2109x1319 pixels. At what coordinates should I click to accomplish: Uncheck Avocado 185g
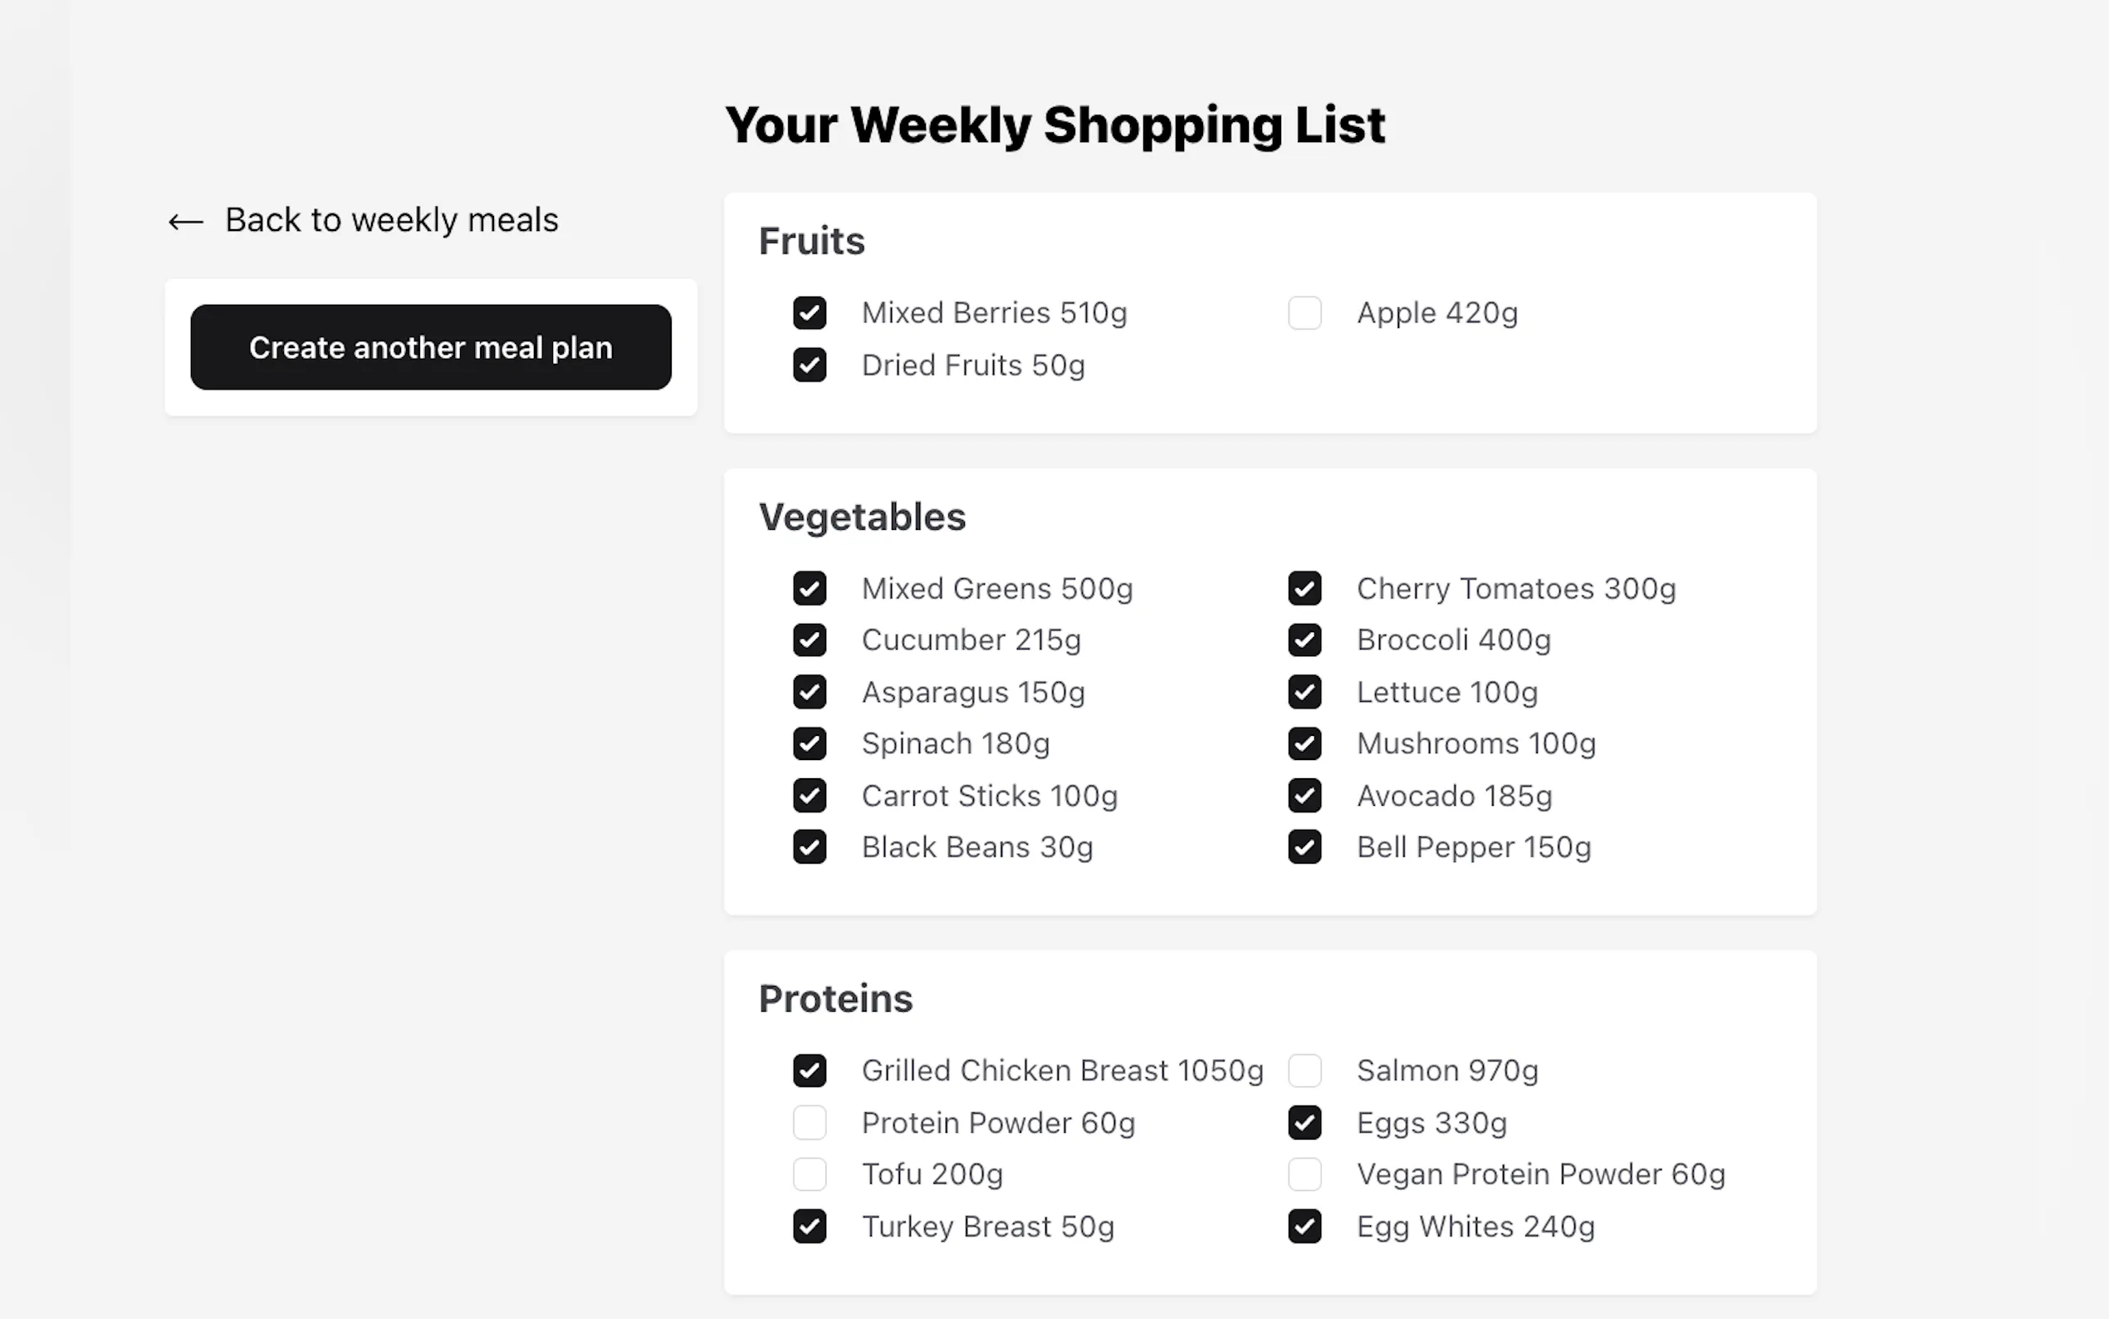coord(1304,795)
